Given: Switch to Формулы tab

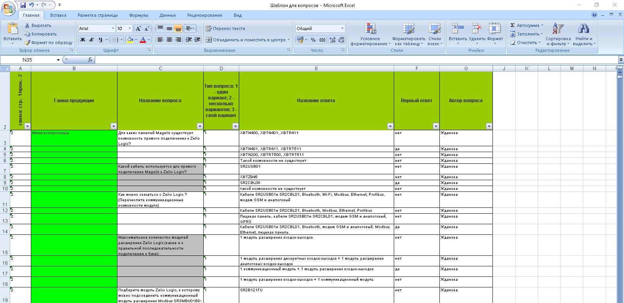Looking at the screenshot, I should (x=139, y=15).
